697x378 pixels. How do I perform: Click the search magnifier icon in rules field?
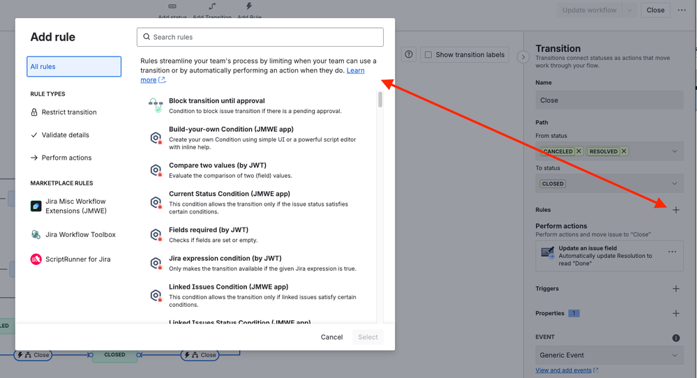(x=147, y=37)
